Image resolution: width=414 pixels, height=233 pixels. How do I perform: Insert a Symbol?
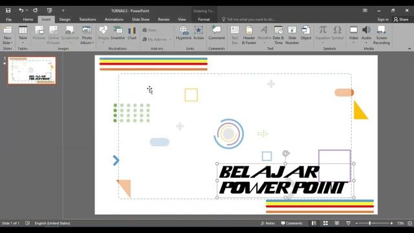point(338,33)
